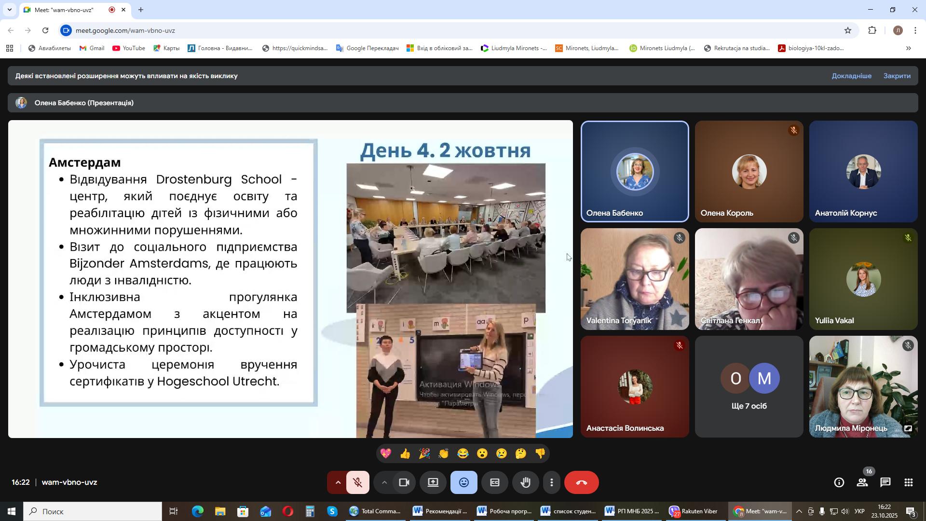Toggle the camera button

tap(404, 483)
